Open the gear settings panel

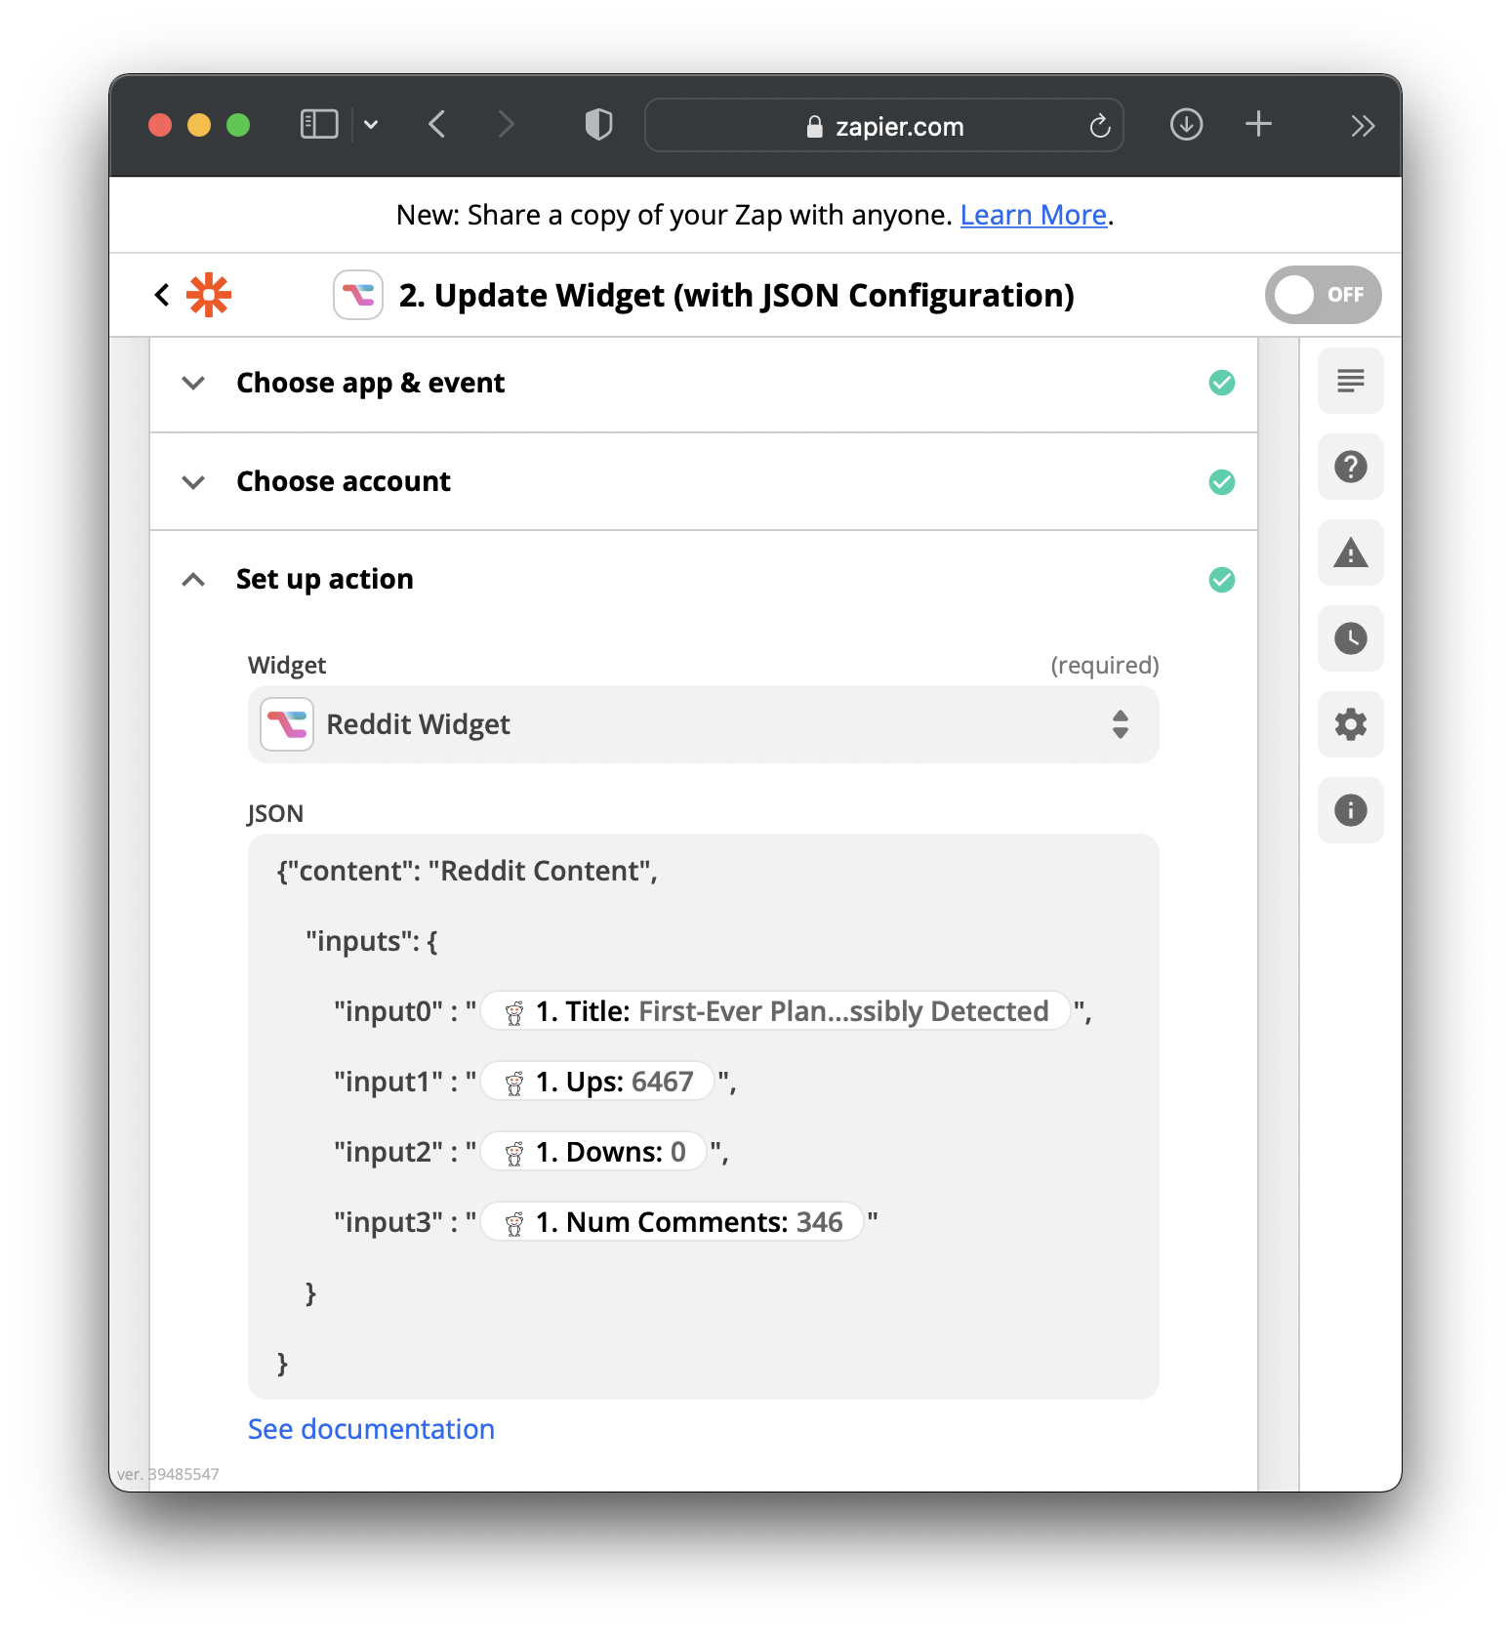[x=1351, y=724]
